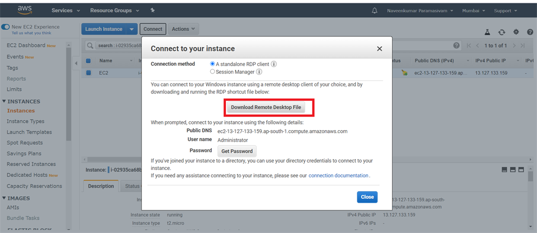The width and height of the screenshot is (537, 233).
Task: Sort by the Name column header
Action: pyautogui.click(x=106, y=61)
